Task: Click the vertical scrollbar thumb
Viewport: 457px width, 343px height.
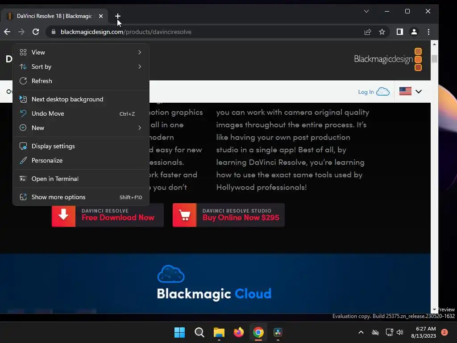Action: click(434, 59)
